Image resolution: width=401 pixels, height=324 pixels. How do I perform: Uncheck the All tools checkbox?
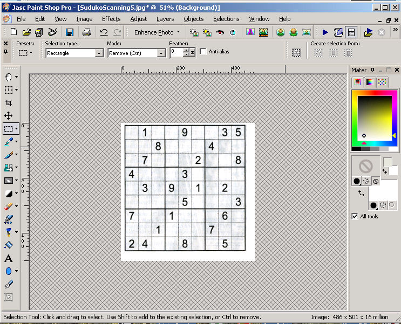tap(355, 216)
